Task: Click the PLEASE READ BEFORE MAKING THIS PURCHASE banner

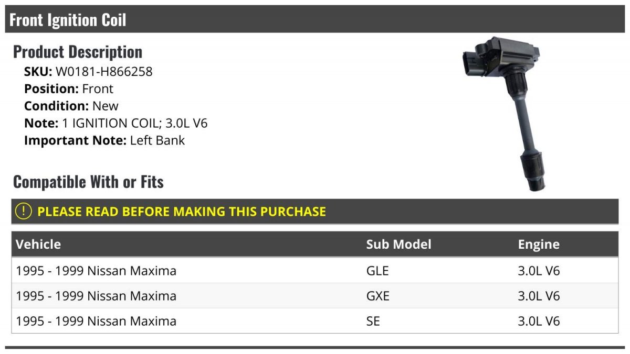Action: [x=315, y=212]
